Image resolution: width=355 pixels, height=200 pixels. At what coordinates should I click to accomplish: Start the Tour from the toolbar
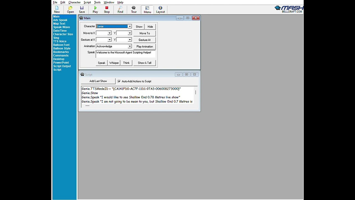pos(134,10)
